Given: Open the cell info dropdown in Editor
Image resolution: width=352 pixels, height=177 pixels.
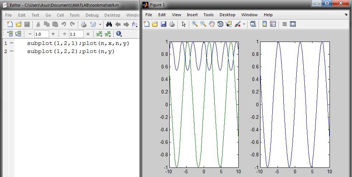Looking at the screenshot, I should pyautogui.click(x=119, y=34).
